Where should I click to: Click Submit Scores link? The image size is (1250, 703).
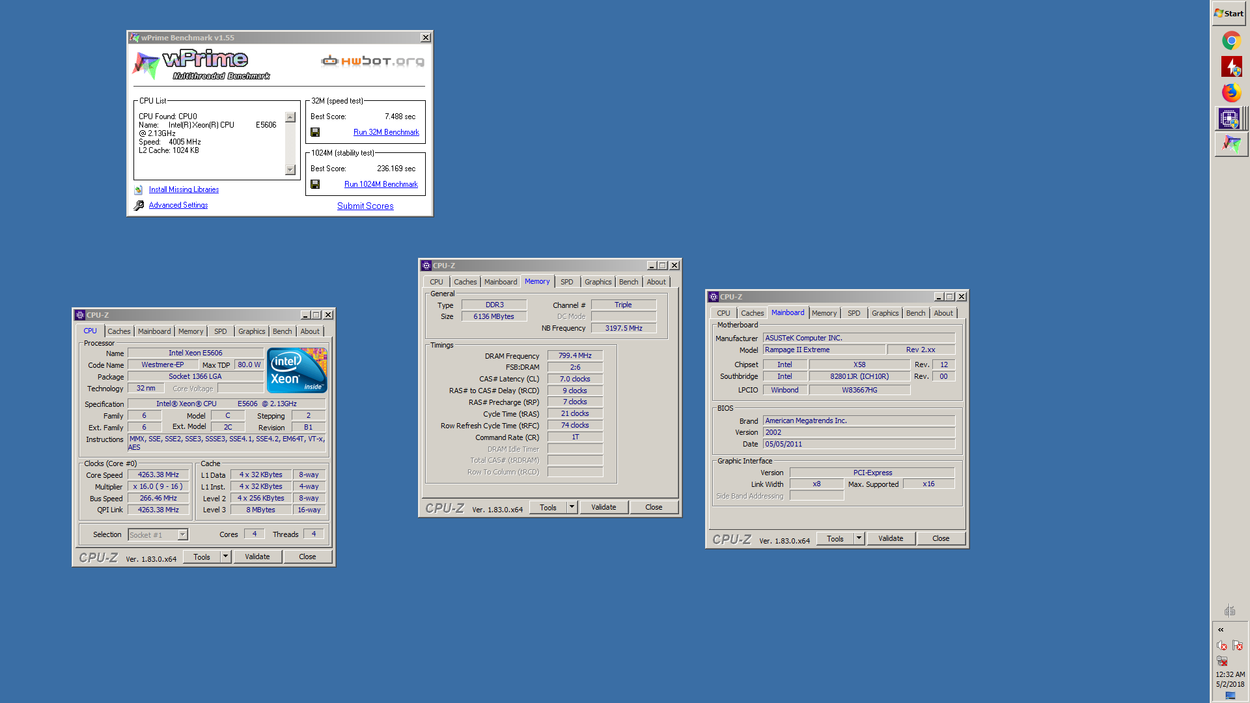pos(365,206)
